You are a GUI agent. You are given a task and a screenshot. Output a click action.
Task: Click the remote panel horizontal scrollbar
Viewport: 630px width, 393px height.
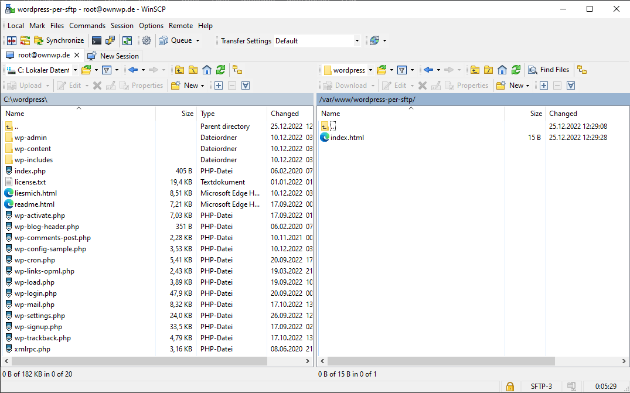point(441,361)
